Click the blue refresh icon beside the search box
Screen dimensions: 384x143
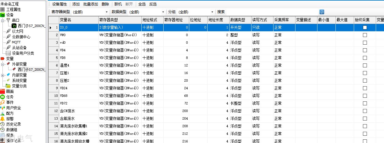[x=322, y=12]
